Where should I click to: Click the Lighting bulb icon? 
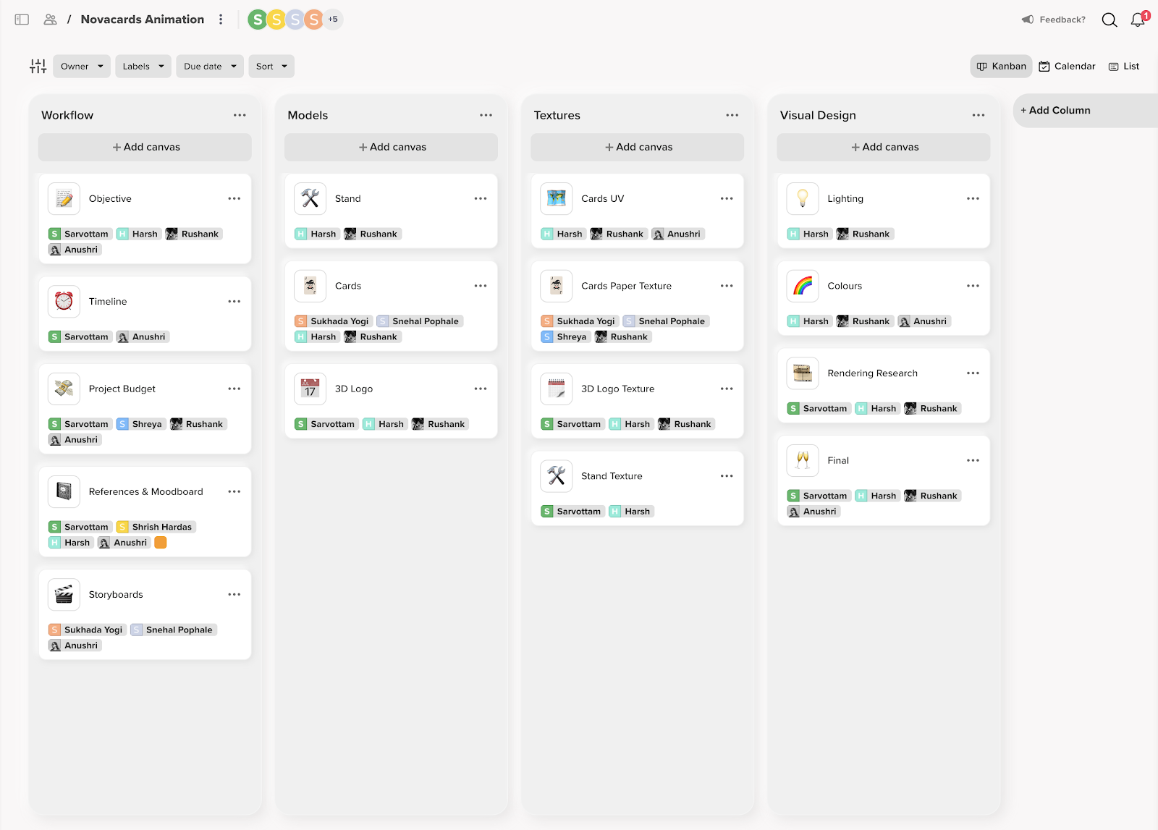pos(802,198)
